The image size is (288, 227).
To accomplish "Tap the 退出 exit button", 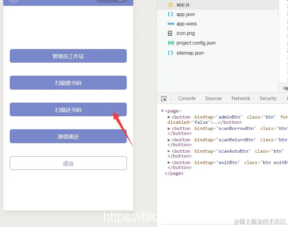I will point(68,163).
